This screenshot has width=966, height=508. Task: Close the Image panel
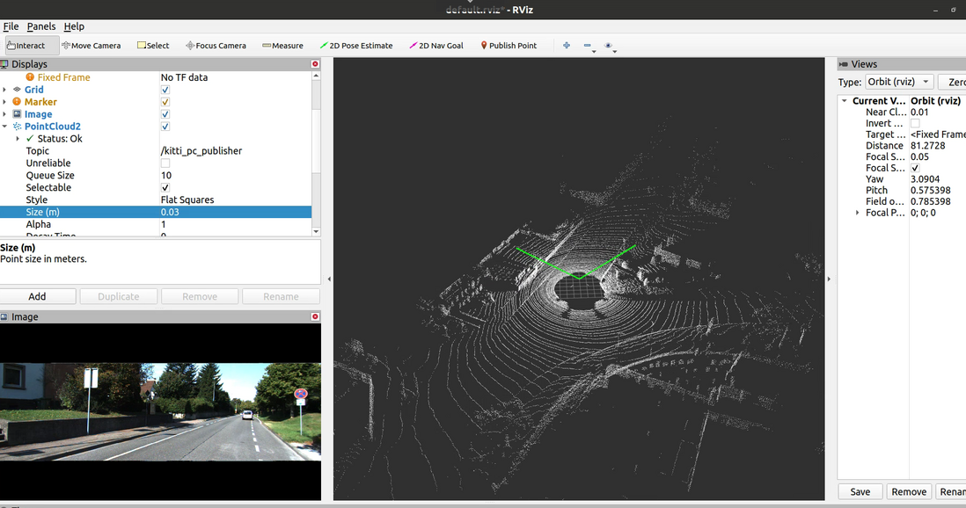[315, 316]
